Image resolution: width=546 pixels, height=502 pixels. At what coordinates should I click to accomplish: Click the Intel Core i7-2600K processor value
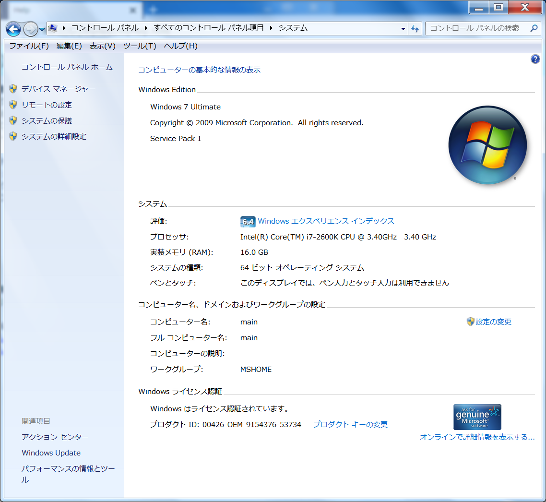(x=338, y=237)
